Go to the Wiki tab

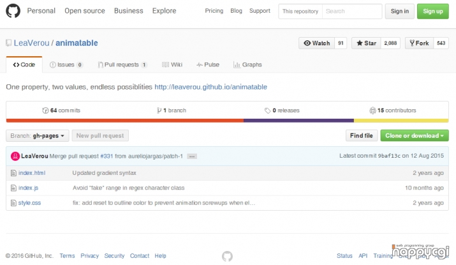(172, 64)
